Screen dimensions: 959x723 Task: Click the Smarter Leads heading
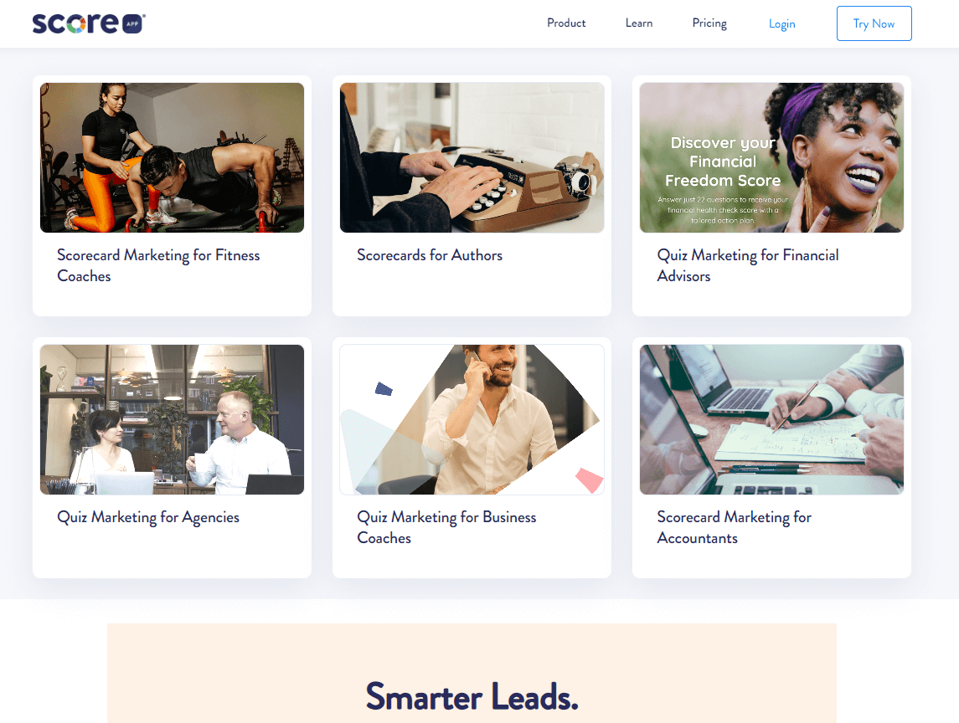(472, 696)
